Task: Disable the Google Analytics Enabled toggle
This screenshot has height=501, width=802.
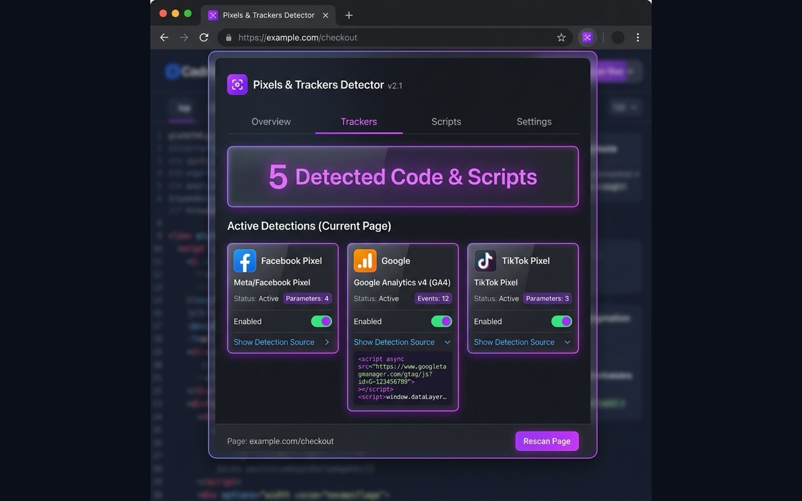Action: point(442,321)
